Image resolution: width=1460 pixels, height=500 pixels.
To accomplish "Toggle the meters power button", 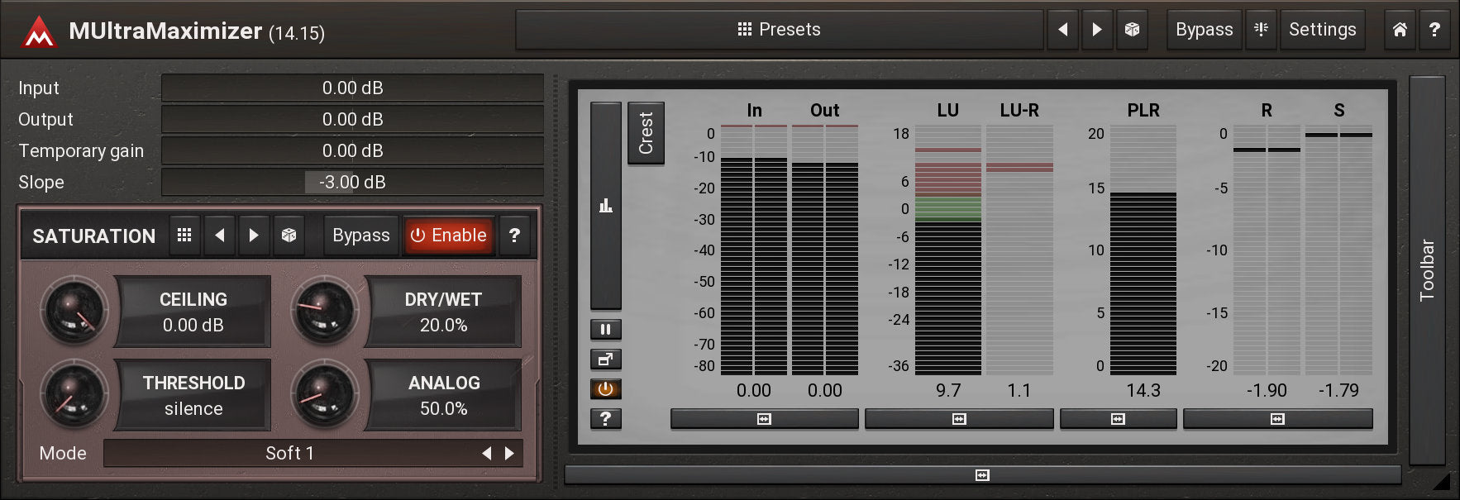I will coord(605,389).
